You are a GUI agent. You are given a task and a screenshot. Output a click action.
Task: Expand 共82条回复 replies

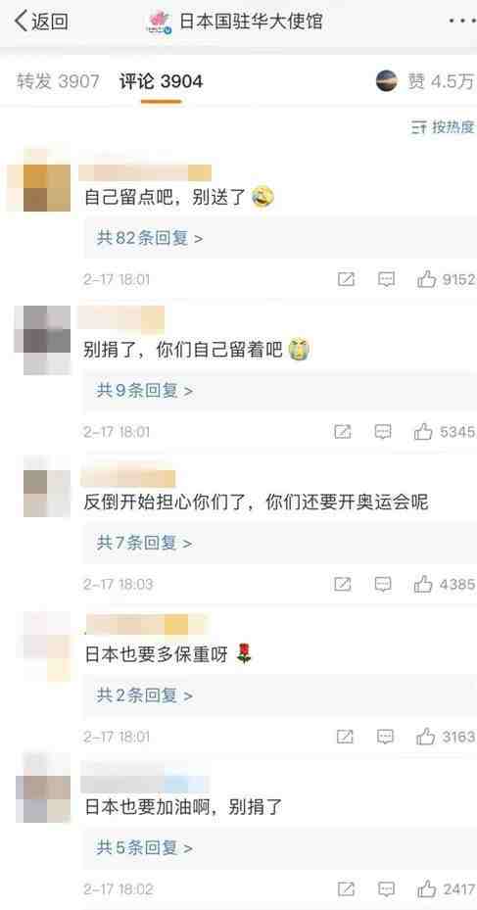pyautogui.click(x=150, y=238)
